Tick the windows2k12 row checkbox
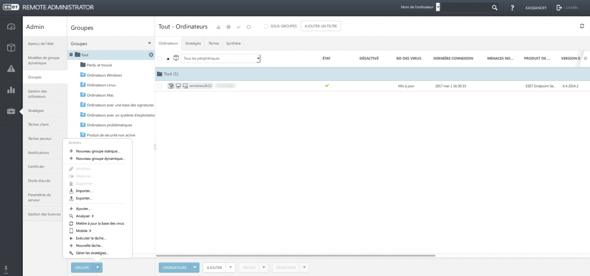Screen dimensions: 590x276 tap(159, 86)
